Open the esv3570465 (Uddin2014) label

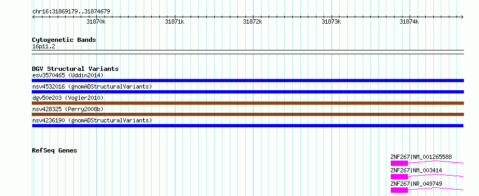pos(68,75)
